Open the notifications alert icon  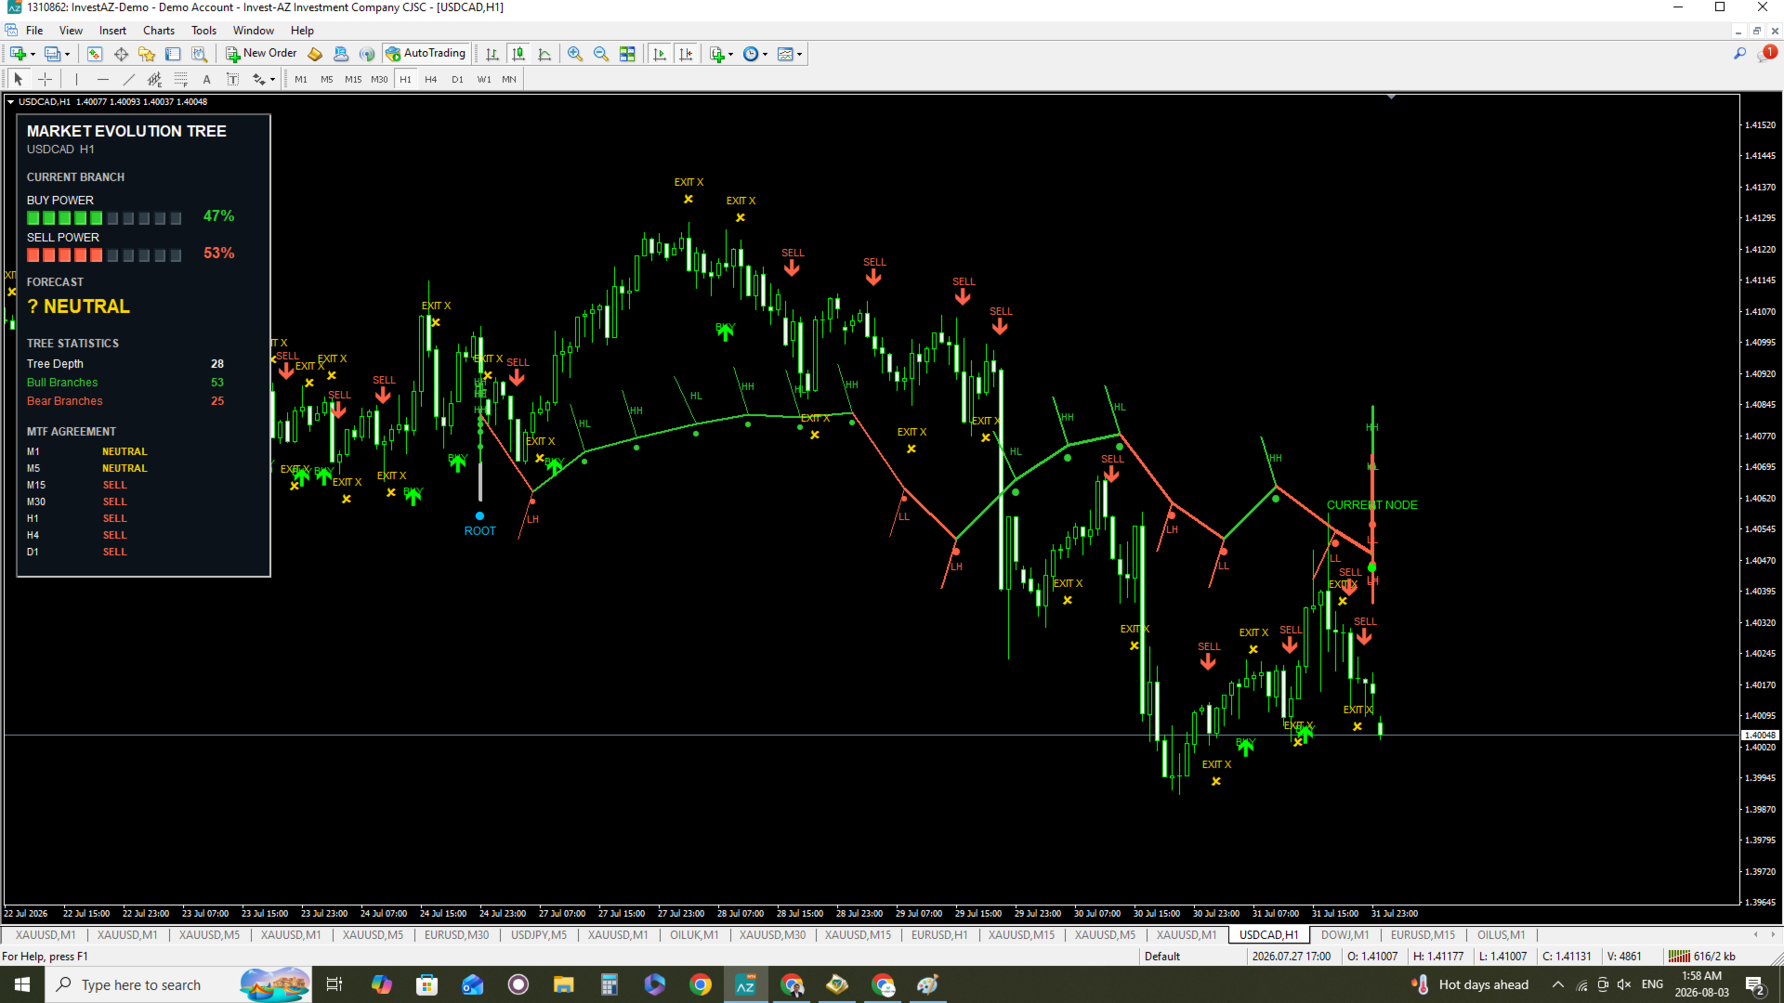[x=1766, y=54]
